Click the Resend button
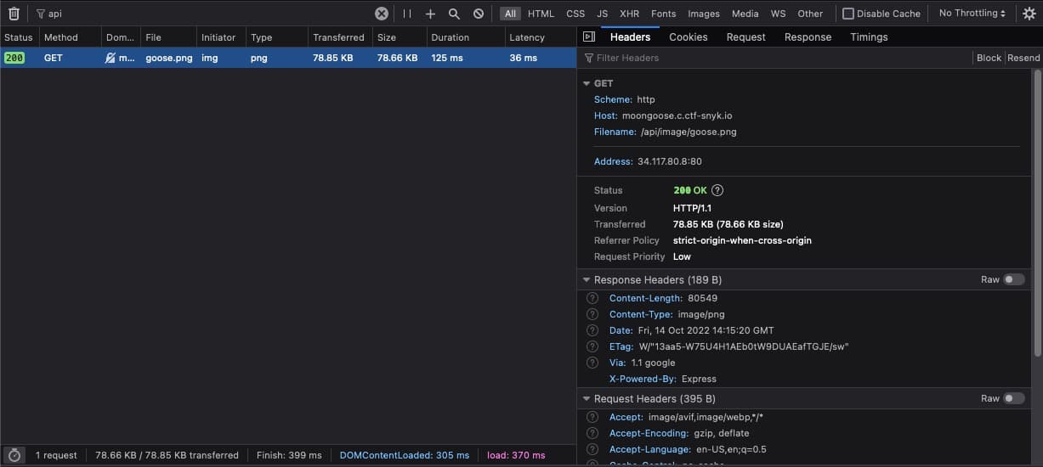Screen dimensions: 1043x467 [x=1023, y=58]
